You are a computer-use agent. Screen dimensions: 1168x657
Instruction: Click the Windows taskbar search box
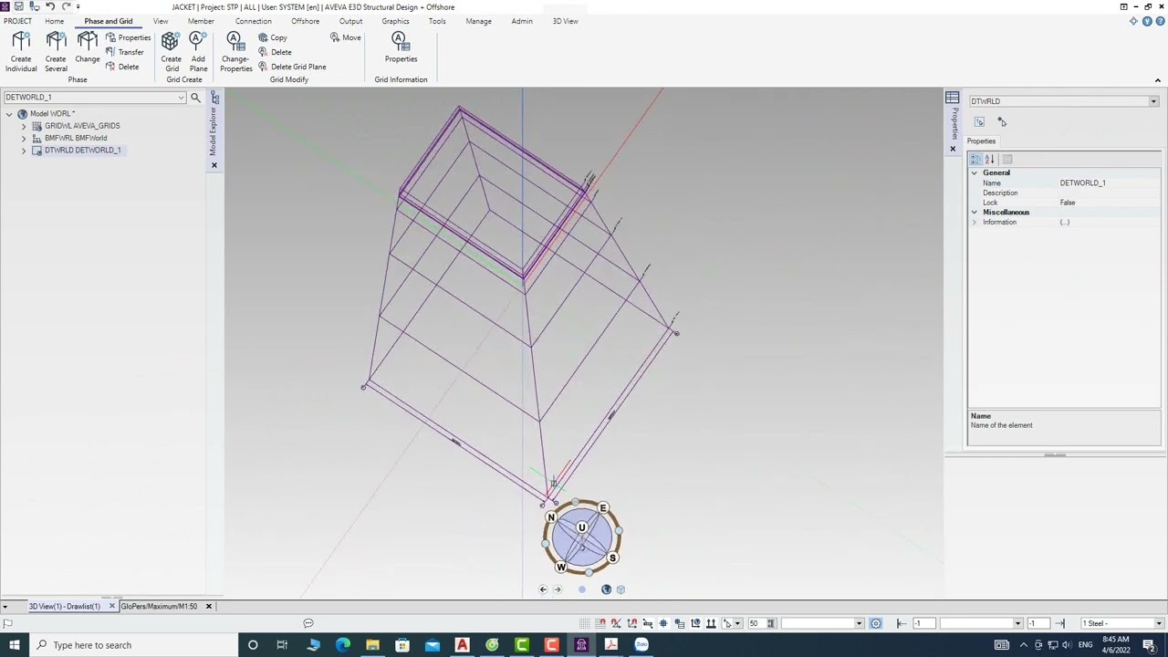click(x=132, y=645)
